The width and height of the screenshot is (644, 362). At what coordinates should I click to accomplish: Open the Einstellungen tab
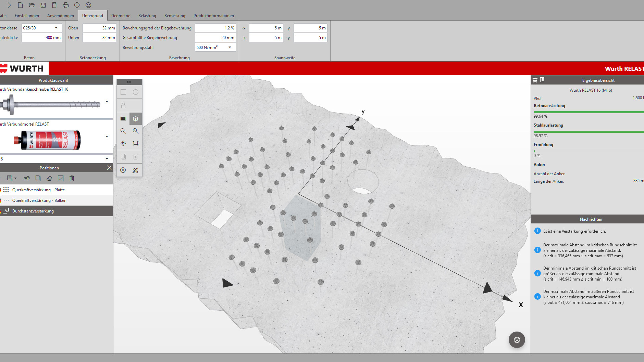tap(27, 16)
